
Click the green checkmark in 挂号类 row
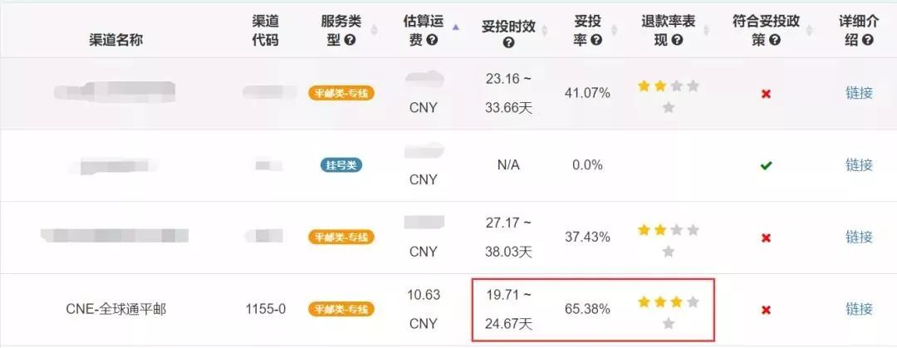pyautogui.click(x=766, y=165)
